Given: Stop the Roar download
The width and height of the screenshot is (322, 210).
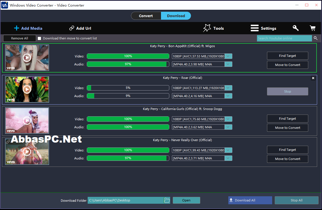Looking at the screenshot, I should tap(288, 91).
